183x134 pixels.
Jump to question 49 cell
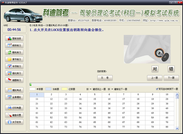[x=152, y=113]
